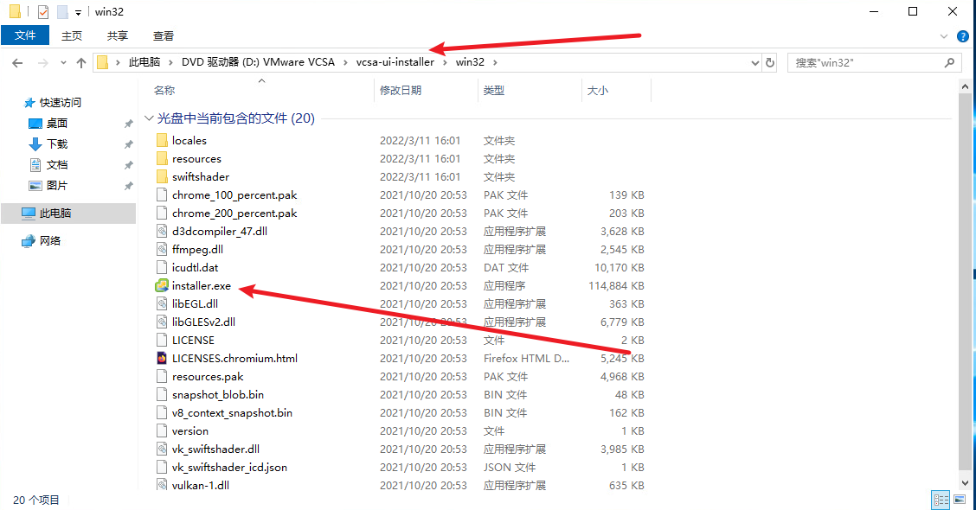Click the installer.exe application icon

pyautogui.click(x=161, y=286)
